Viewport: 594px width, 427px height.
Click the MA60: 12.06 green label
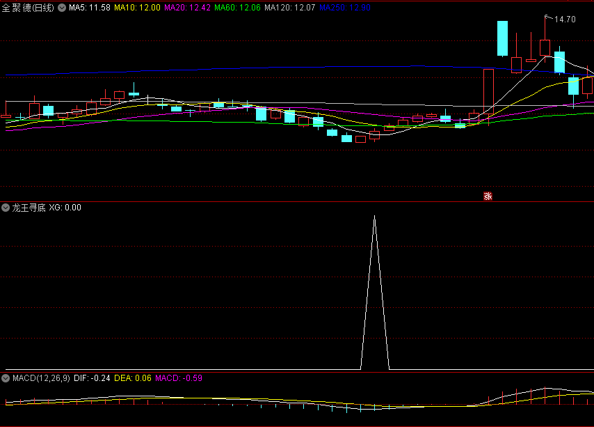pyautogui.click(x=237, y=8)
